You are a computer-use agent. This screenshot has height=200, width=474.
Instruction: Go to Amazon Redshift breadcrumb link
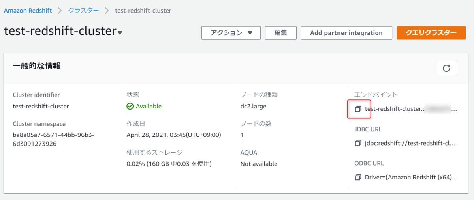click(28, 11)
